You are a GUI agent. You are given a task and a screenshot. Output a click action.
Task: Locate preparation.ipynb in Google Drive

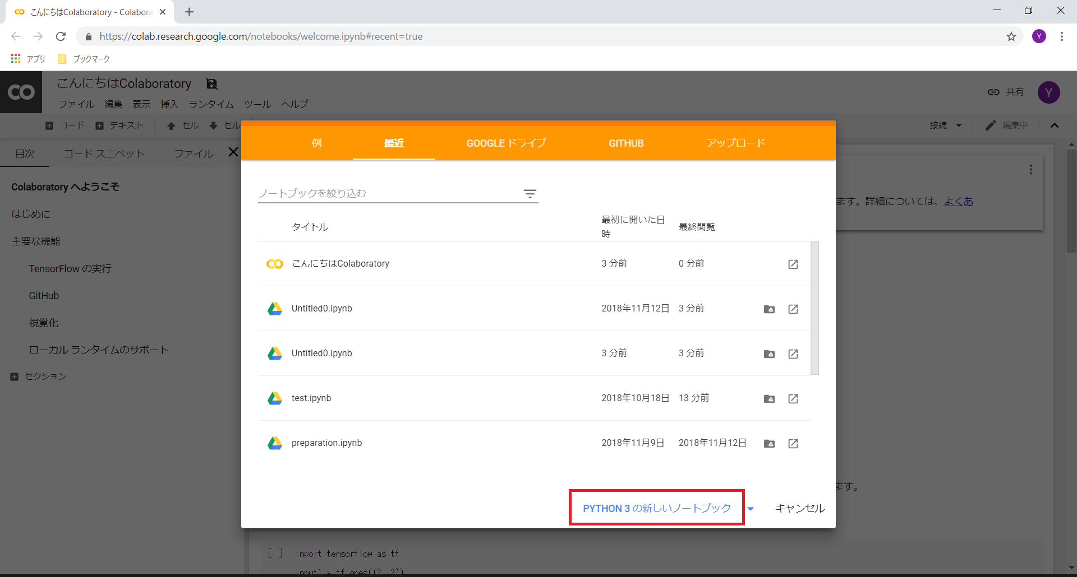[770, 443]
